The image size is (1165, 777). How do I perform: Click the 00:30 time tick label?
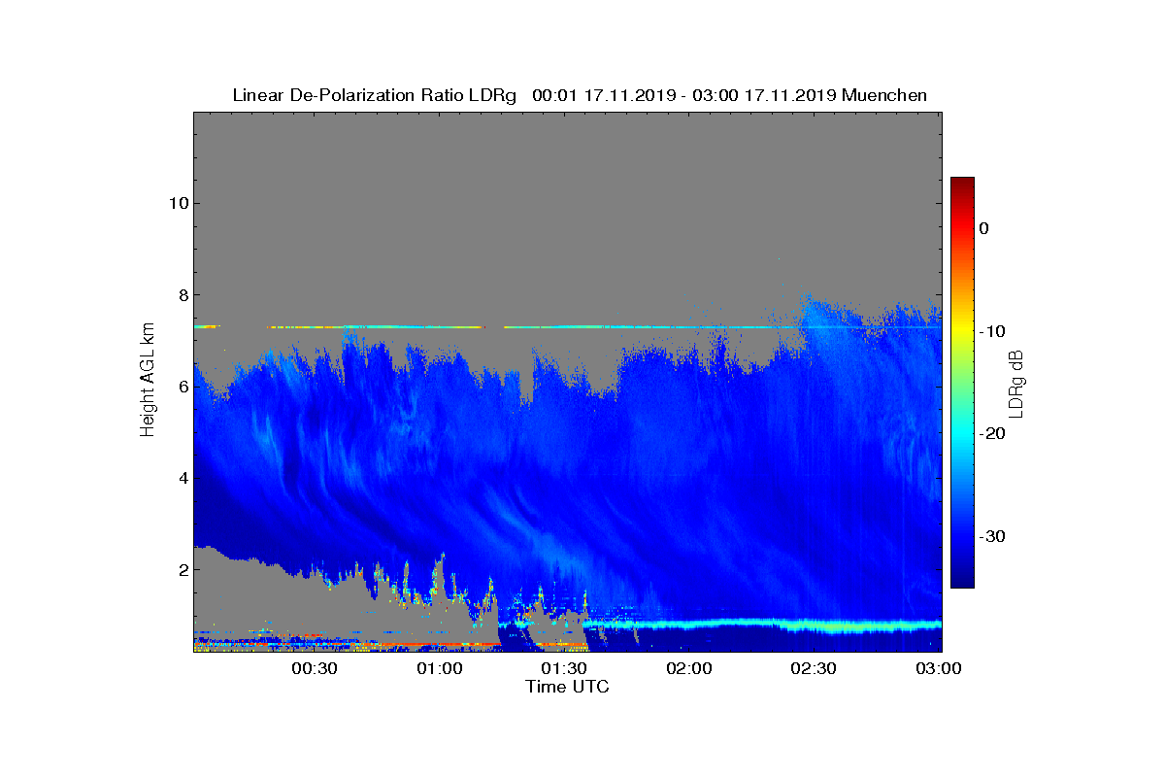[315, 668]
